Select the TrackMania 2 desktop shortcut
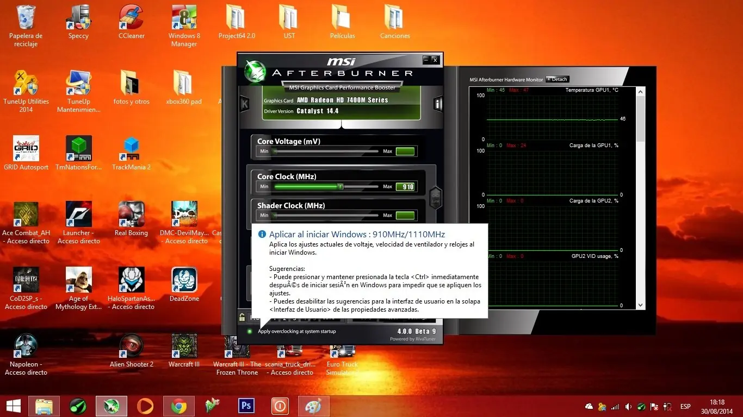The width and height of the screenshot is (743, 417). [132, 154]
